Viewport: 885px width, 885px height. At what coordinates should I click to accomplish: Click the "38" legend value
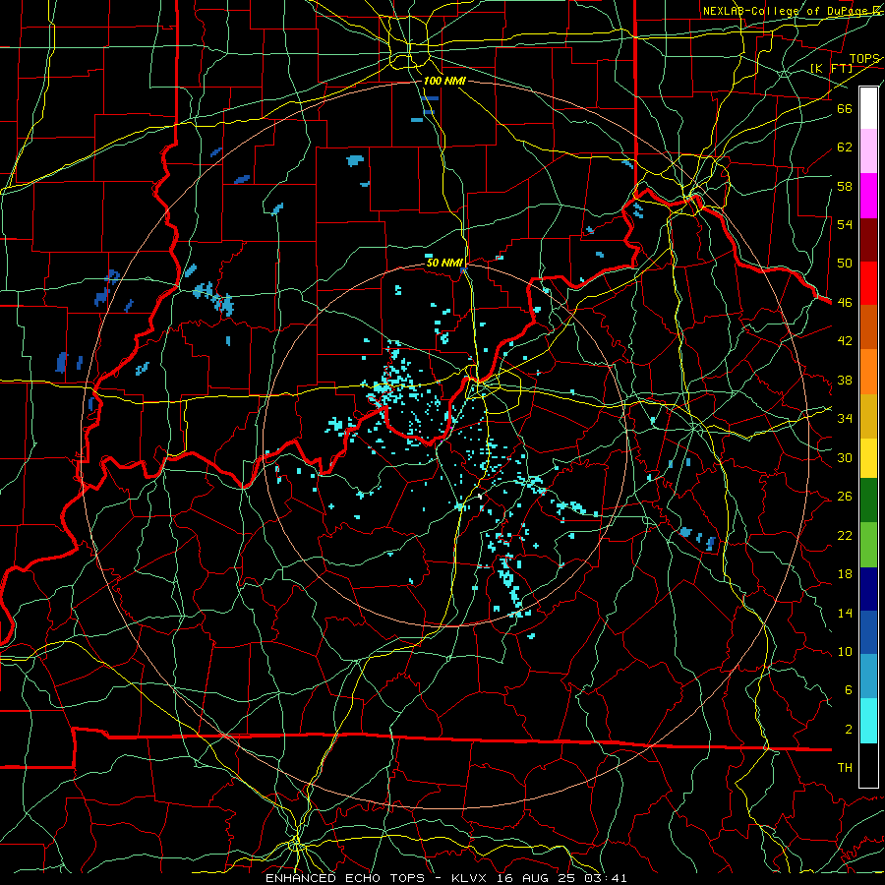pos(845,381)
